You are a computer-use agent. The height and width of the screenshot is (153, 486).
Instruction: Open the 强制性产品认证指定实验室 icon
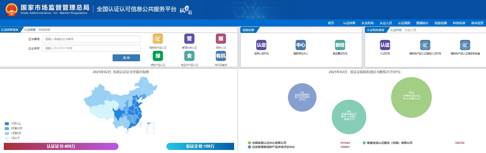(x=465, y=45)
